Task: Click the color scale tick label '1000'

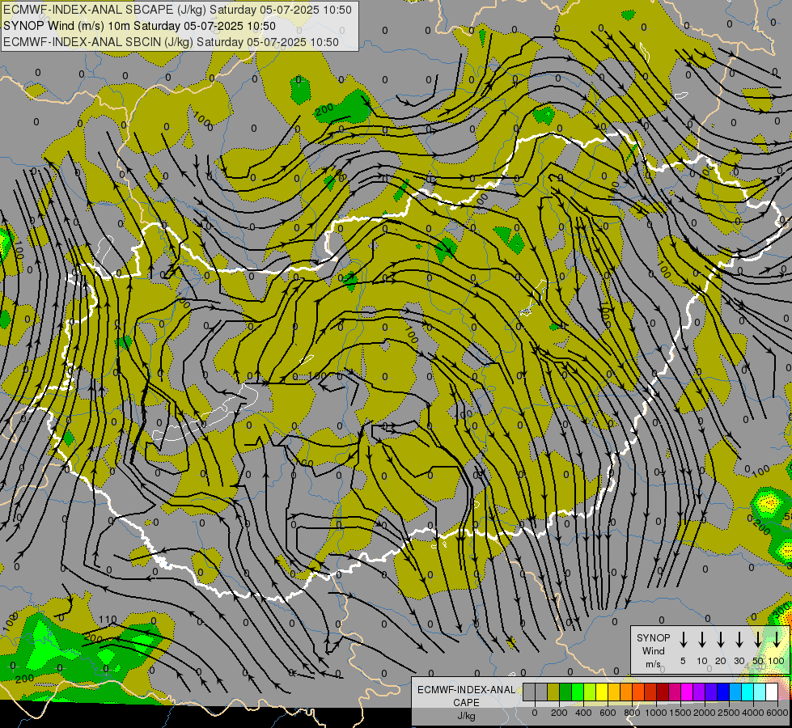Action: coord(656,713)
